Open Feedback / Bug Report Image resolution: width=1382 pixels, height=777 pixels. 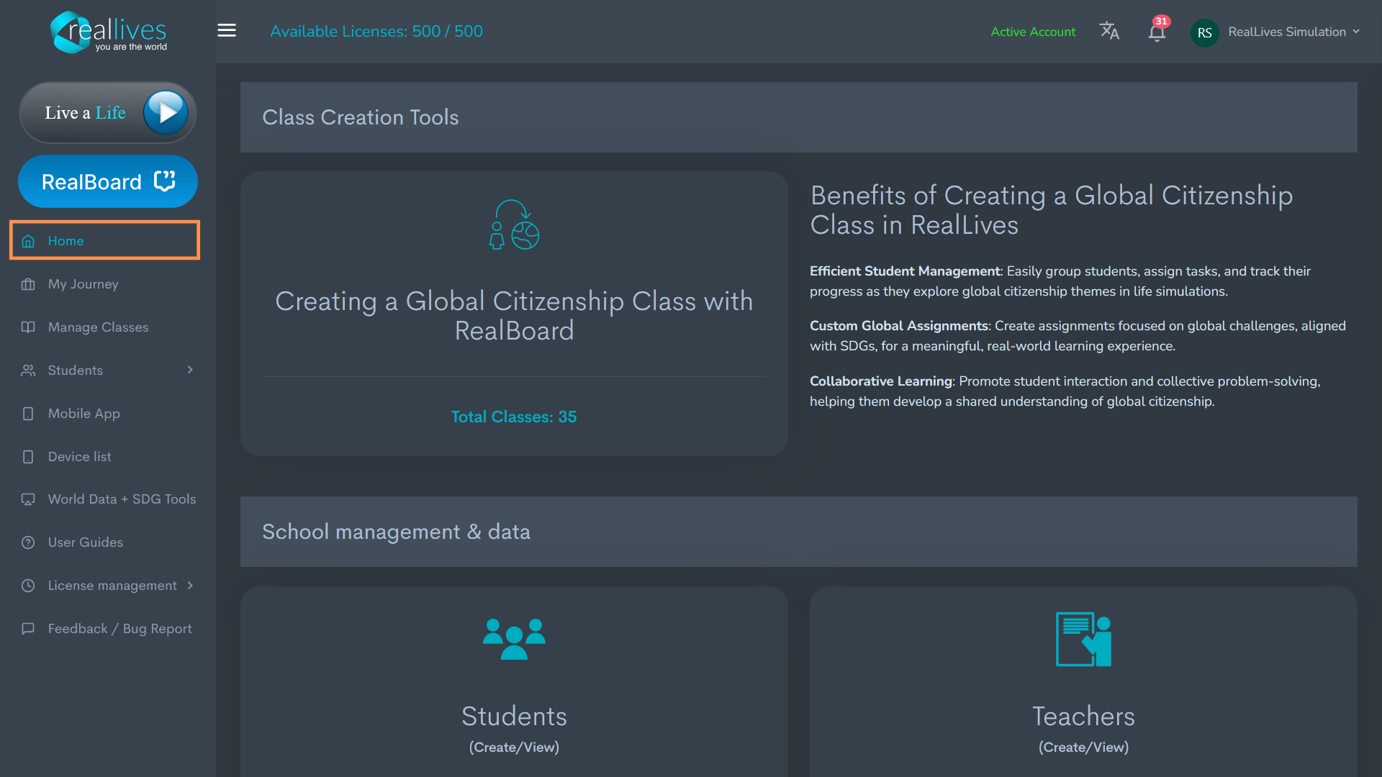click(119, 628)
